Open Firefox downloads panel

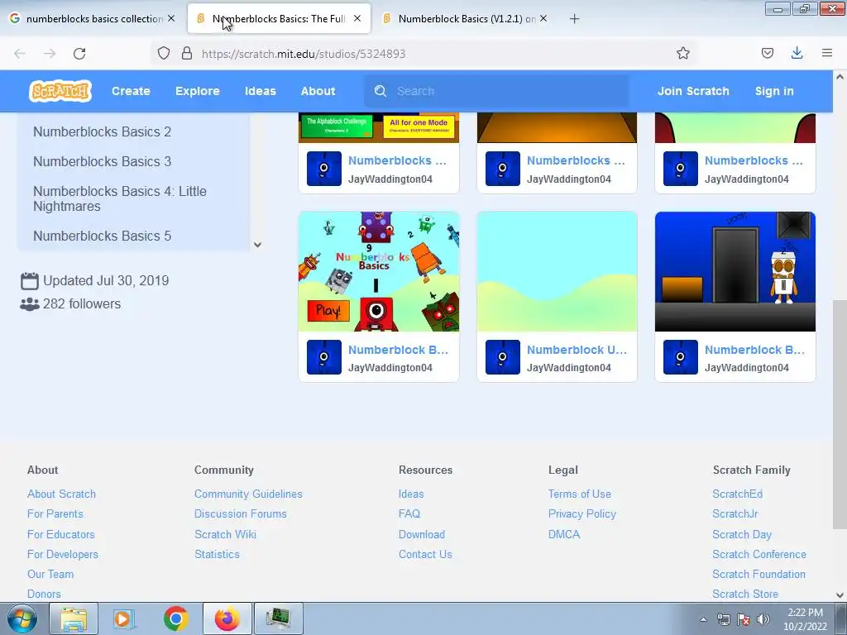coord(797,53)
